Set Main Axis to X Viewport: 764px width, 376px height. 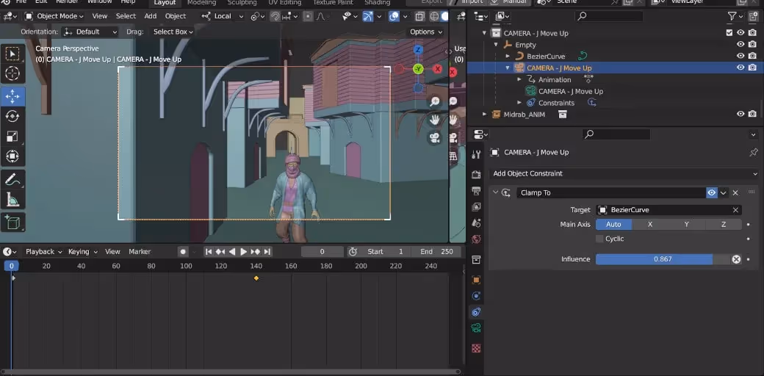click(x=650, y=225)
